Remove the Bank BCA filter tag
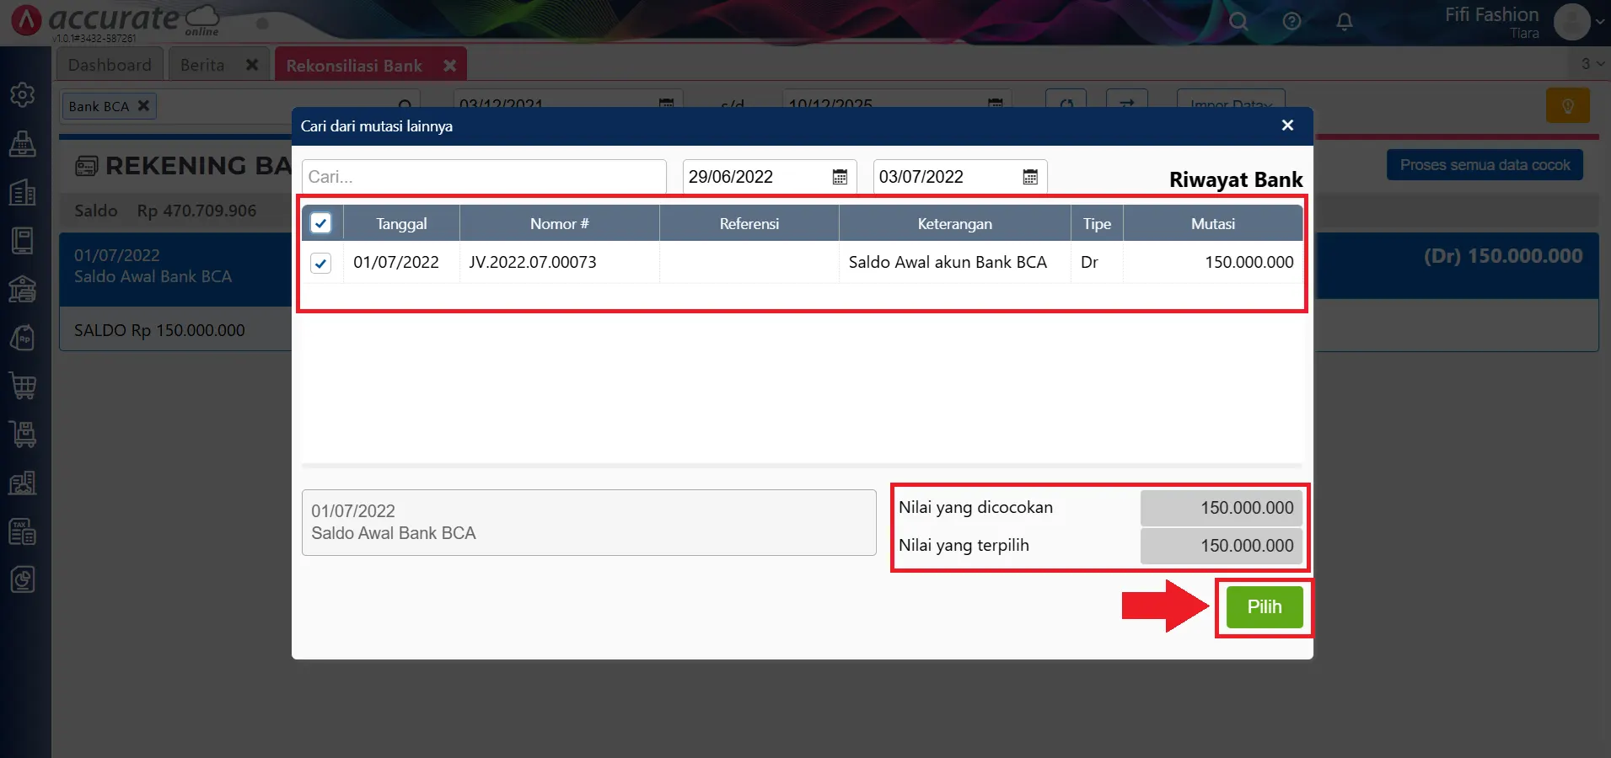Screen dimensions: 1611x758 [143, 106]
